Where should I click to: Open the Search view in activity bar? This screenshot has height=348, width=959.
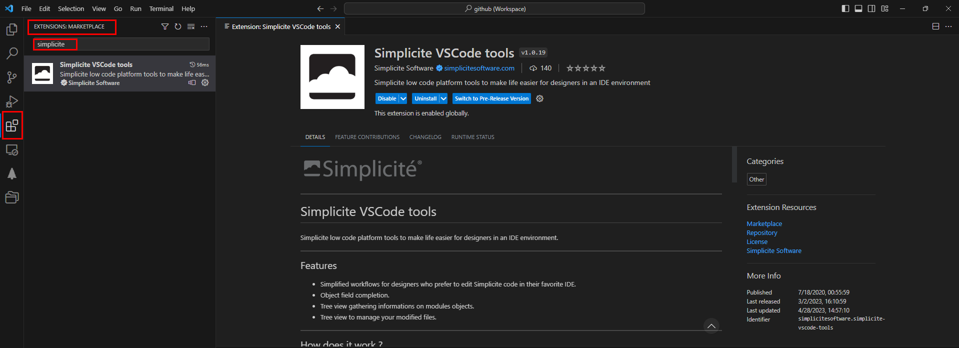click(x=12, y=53)
